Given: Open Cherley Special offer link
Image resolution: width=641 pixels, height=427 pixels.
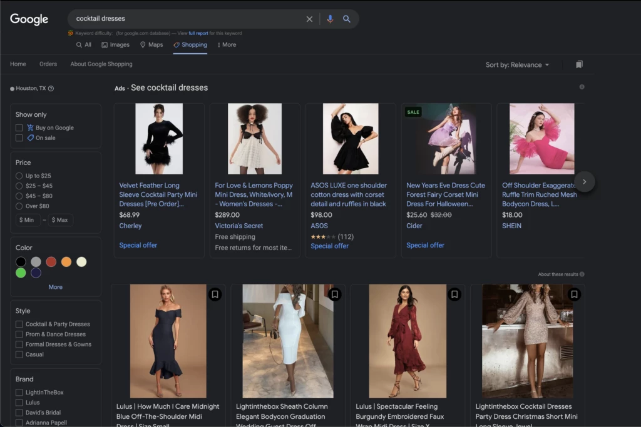Looking at the screenshot, I should (138, 245).
